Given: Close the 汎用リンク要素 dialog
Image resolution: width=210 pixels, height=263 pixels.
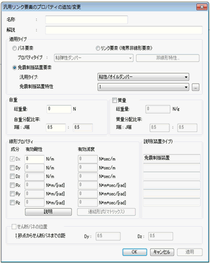Looking at the screenshot, I should (202, 7).
